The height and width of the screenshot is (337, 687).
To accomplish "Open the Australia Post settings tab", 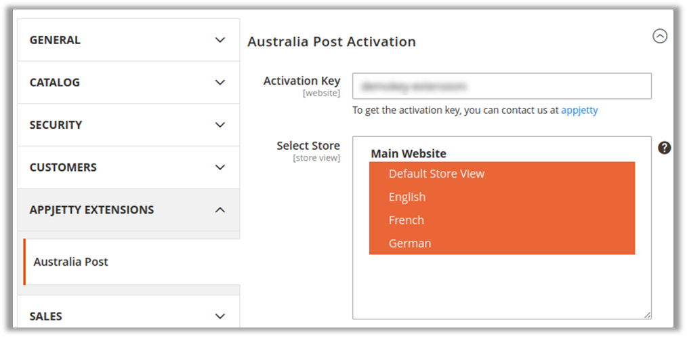I will 71,262.
